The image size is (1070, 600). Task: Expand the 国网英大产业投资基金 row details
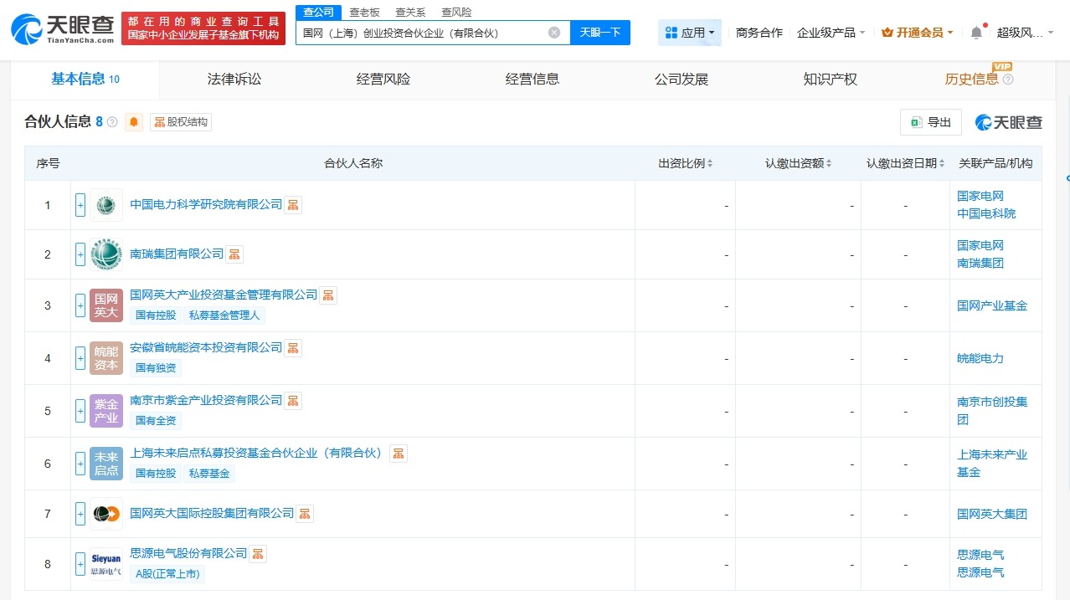[80, 305]
